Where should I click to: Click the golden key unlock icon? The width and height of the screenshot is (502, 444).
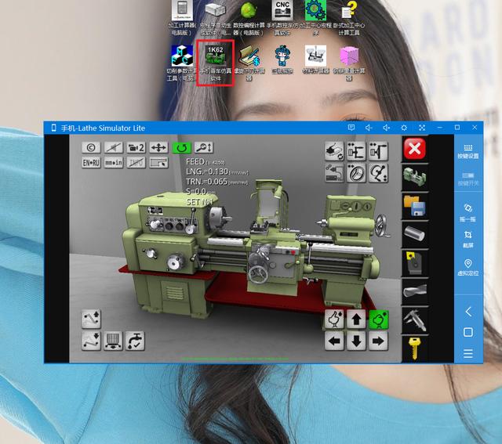415,347
